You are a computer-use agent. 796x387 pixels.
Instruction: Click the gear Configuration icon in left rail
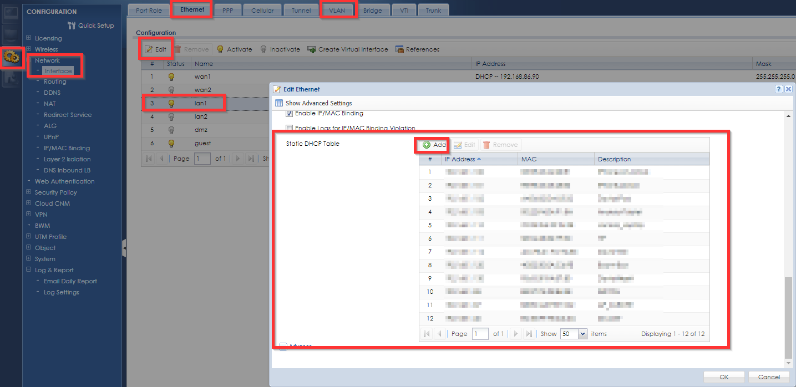(12, 57)
